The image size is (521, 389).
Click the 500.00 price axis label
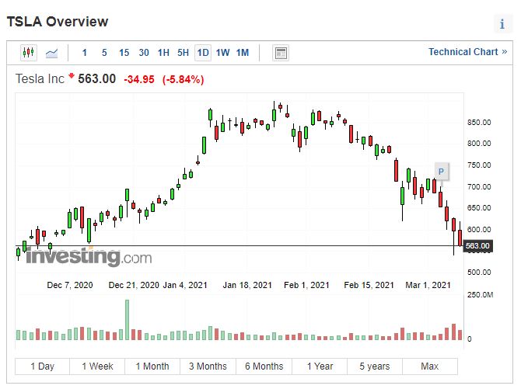(479, 273)
